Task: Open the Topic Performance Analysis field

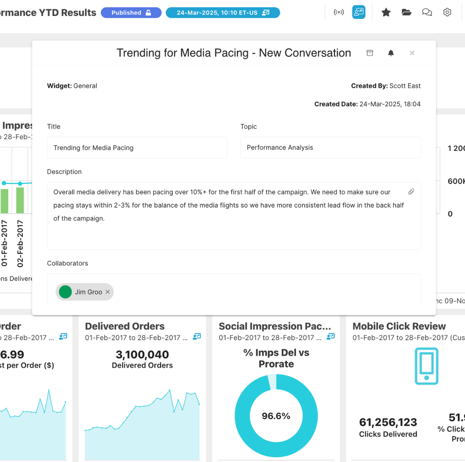Action: (330, 147)
